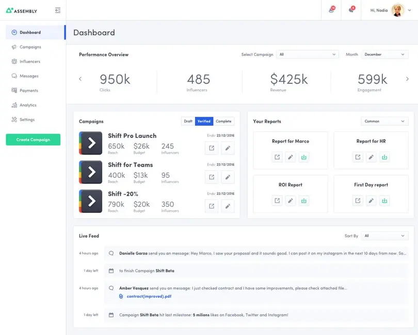This screenshot has width=418, height=335.
Task: Open the Select Campaign dropdown
Action: coord(308,54)
